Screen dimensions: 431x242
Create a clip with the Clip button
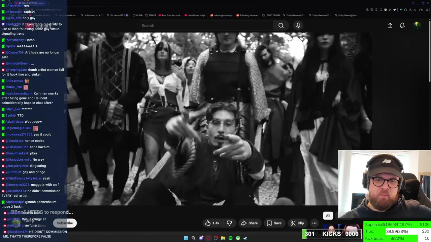[297, 223]
